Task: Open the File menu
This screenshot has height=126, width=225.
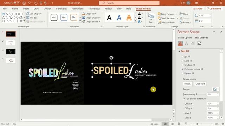Action: click(5, 8)
